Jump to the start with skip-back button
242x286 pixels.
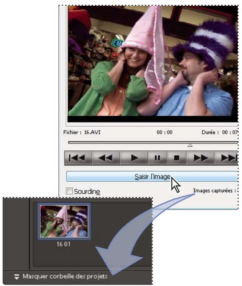point(78,158)
